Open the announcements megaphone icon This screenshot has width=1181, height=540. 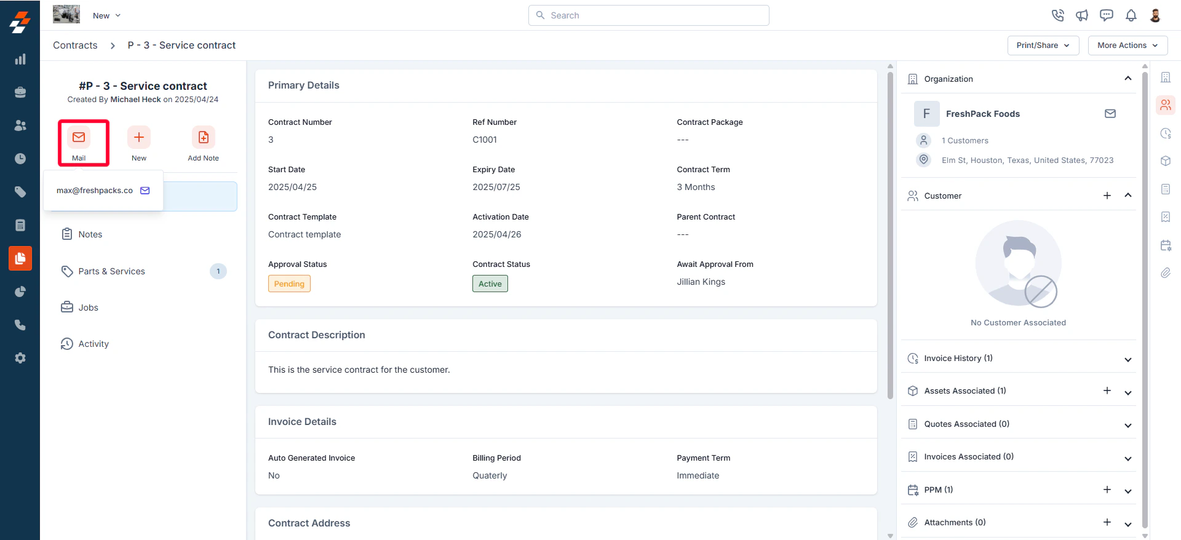tap(1082, 15)
